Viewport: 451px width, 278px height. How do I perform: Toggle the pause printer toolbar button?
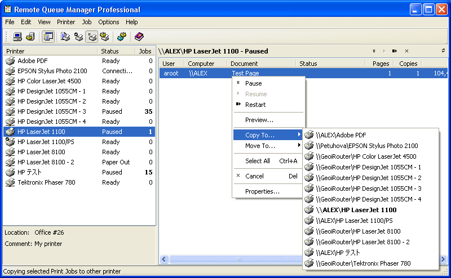click(92, 37)
